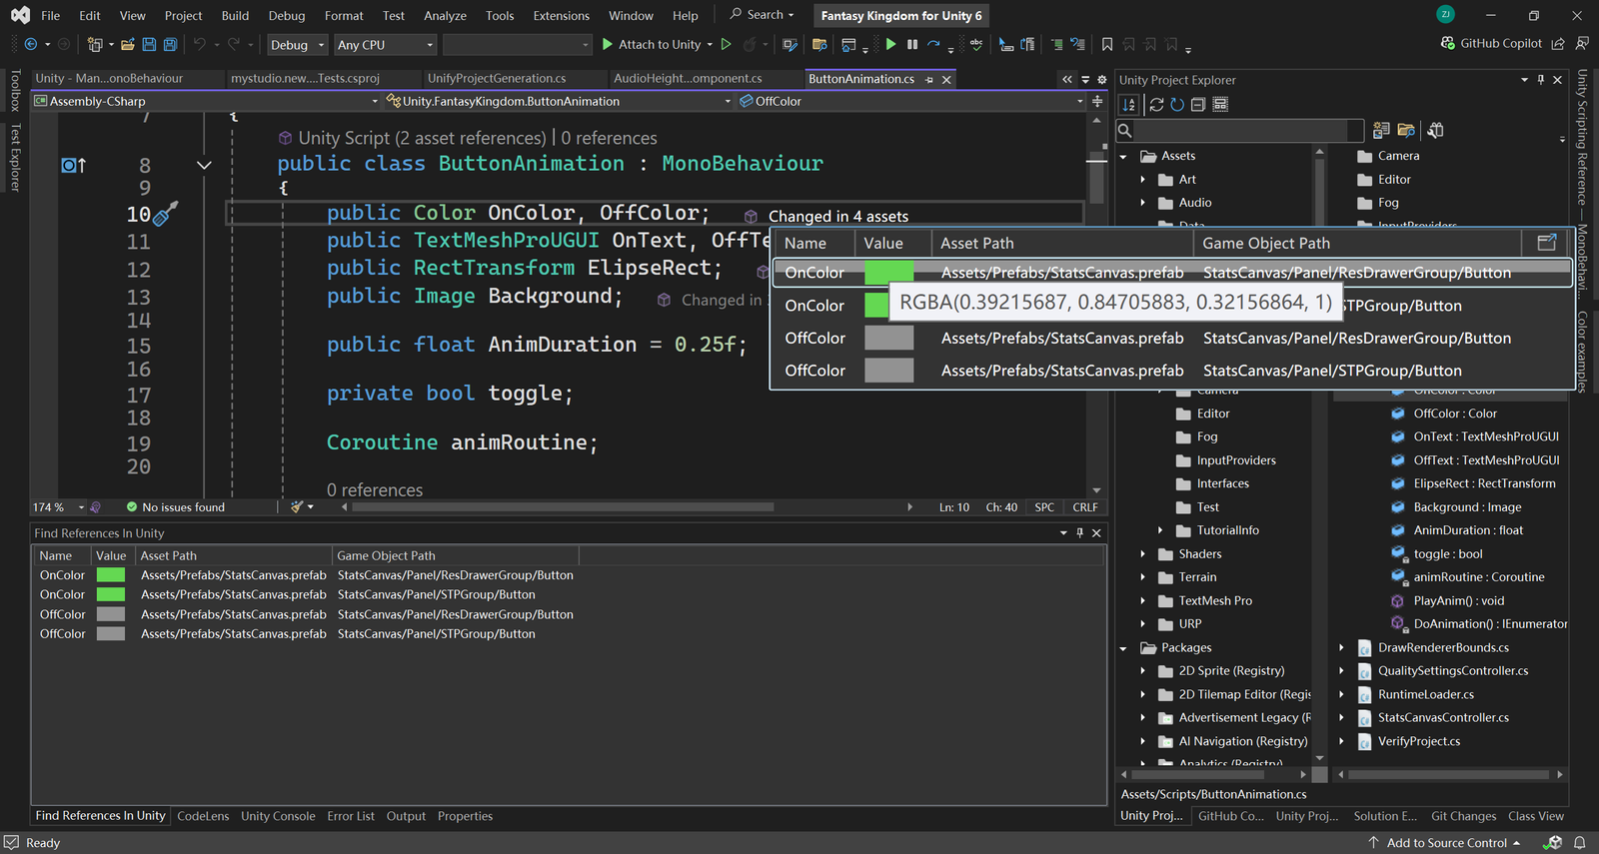Switch to the Unity Console tab
Image resolution: width=1599 pixels, height=854 pixels.
click(x=278, y=816)
